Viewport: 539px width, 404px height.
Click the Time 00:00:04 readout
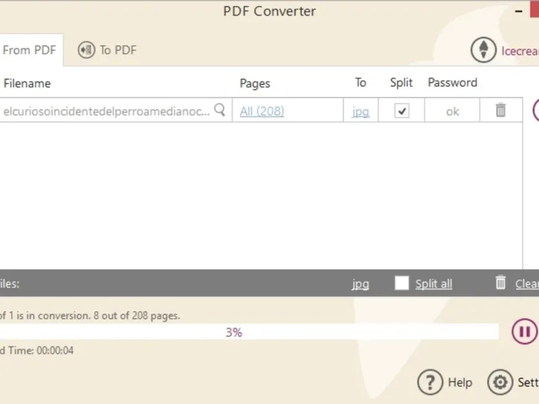tap(36, 350)
